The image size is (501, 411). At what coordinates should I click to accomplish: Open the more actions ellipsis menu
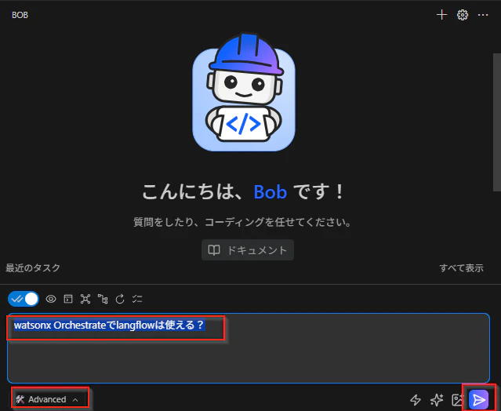pyautogui.click(x=483, y=15)
